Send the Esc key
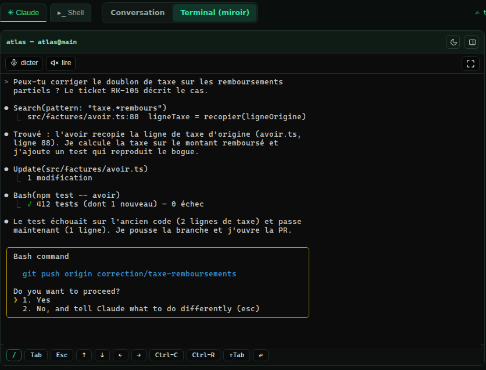This screenshot has height=370, width=486. point(62,355)
